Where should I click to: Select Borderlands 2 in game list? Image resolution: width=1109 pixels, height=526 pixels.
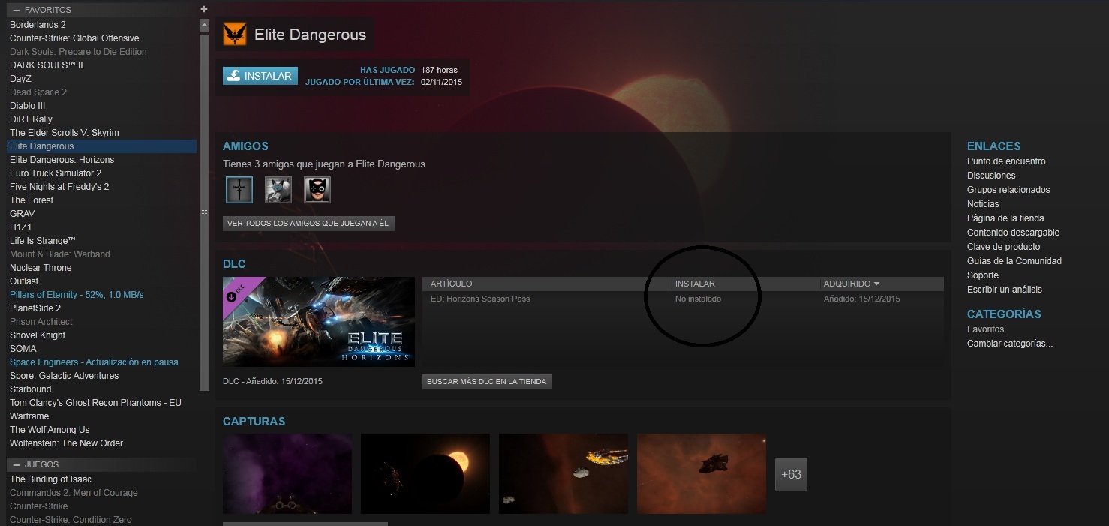(x=38, y=25)
